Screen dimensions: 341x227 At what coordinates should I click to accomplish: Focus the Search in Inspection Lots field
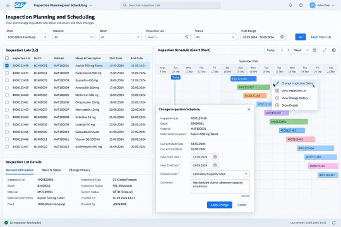(x=170, y=5)
